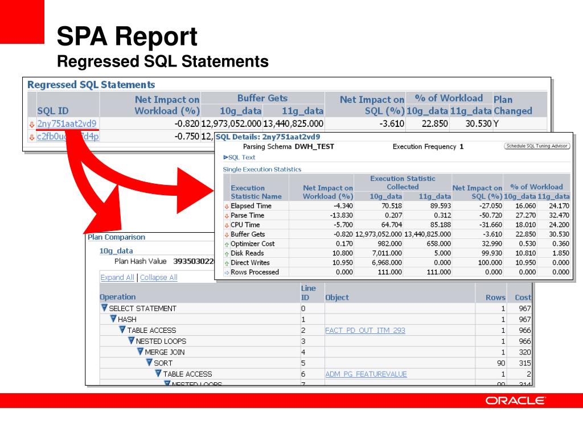Click the SQL ID column header
583x437 pixels.
coord(53,111)
